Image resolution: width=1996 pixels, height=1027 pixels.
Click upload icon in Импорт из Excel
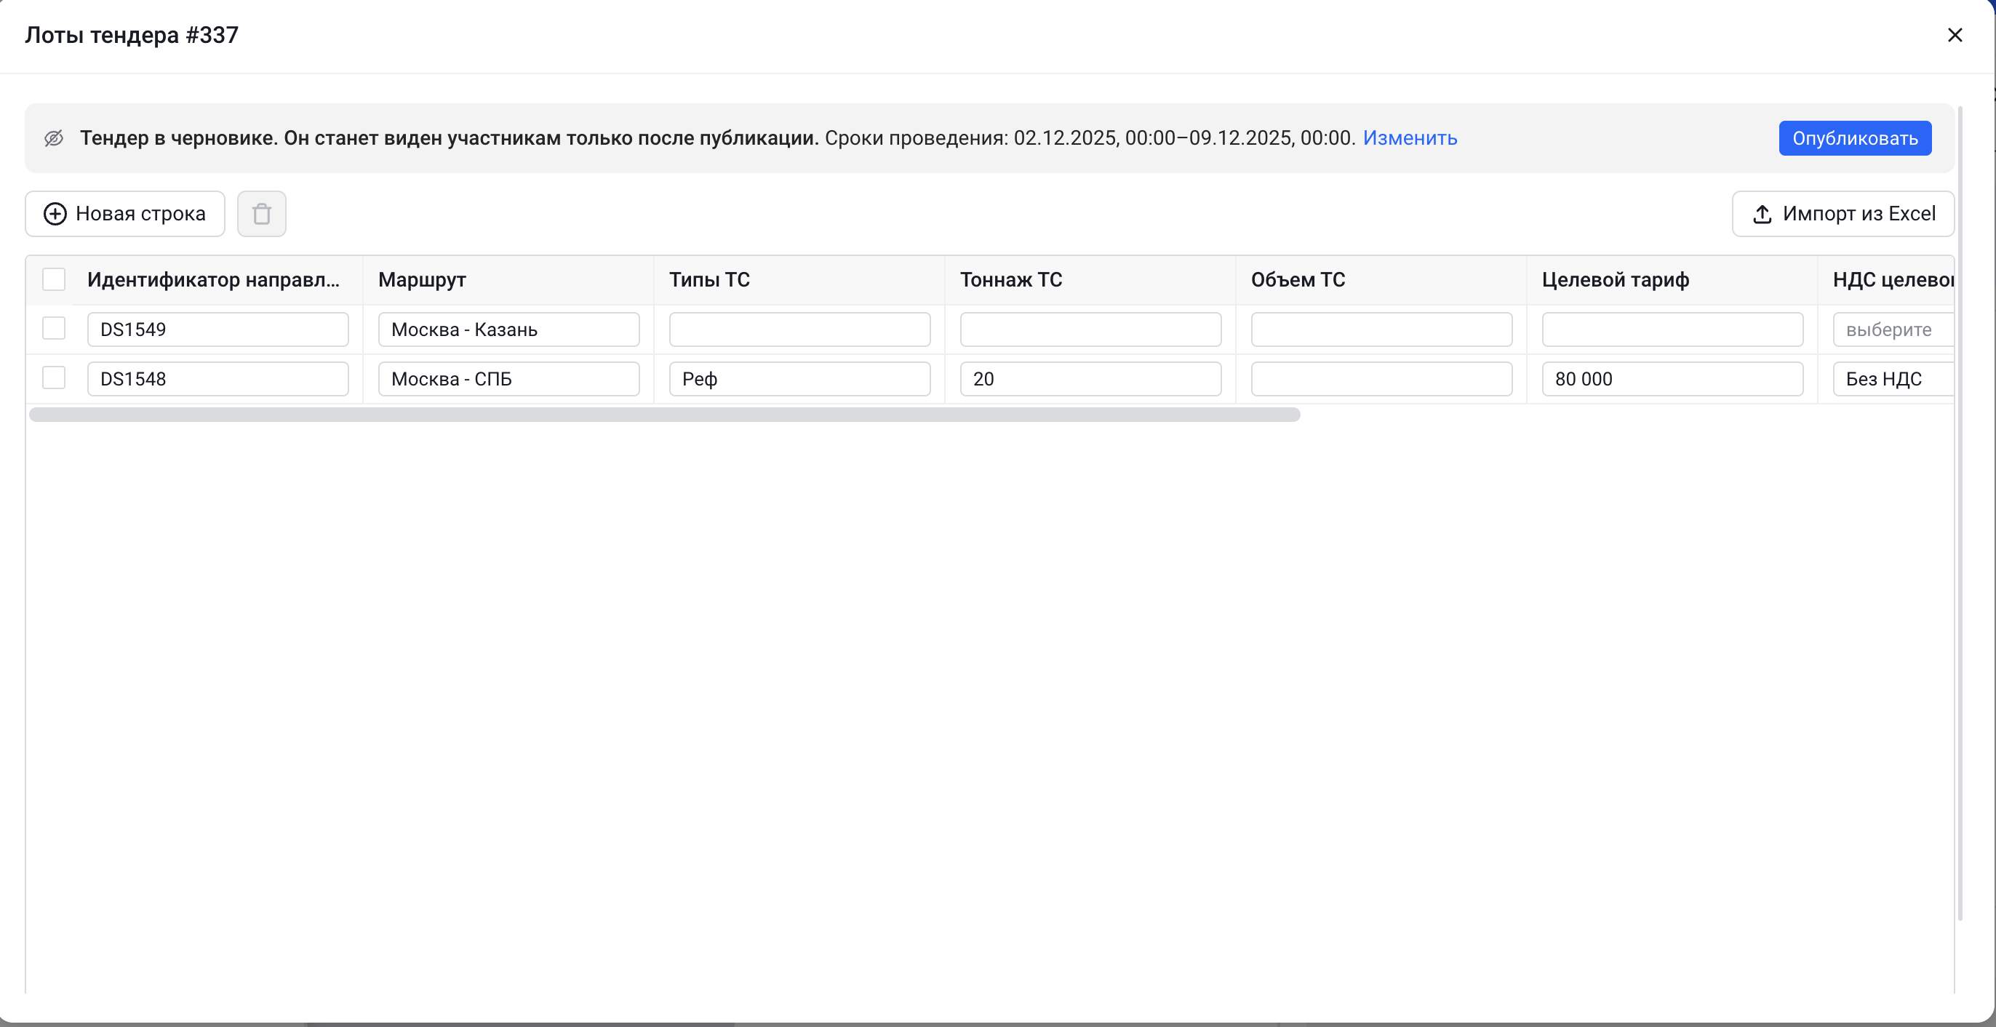(1762, 214)
